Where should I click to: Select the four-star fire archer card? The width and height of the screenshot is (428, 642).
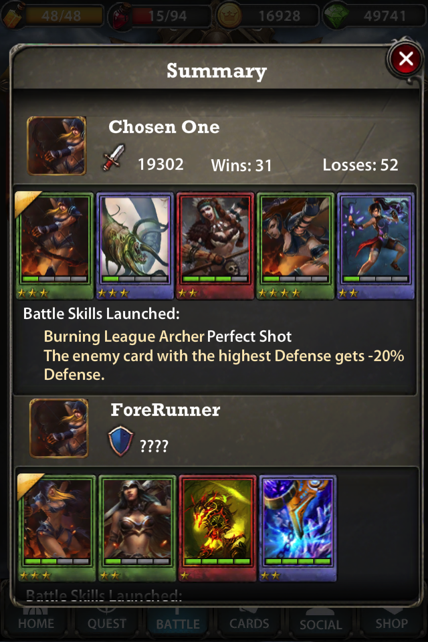point(296,245)
